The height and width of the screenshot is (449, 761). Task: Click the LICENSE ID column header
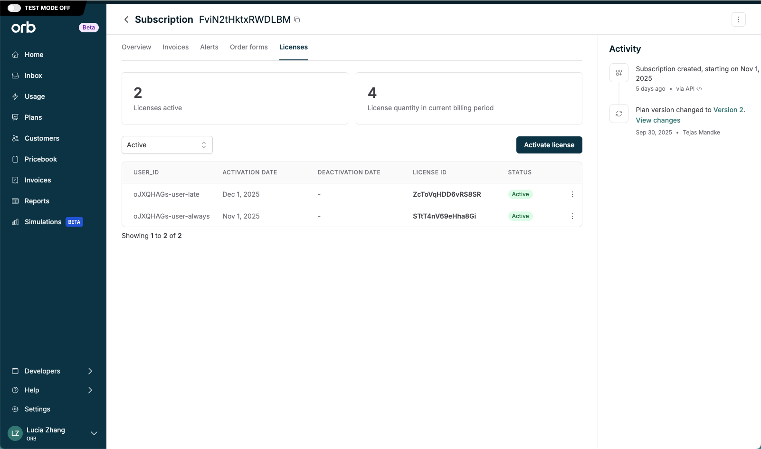pyautogui.click(x=430, y=172)
